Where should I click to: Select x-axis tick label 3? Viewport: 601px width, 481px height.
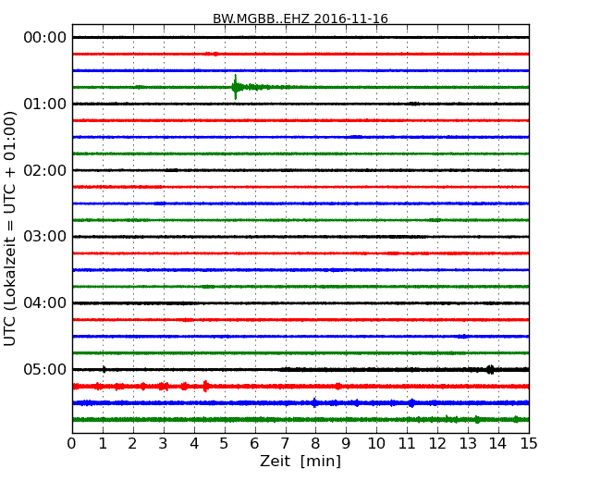point(164,444)
